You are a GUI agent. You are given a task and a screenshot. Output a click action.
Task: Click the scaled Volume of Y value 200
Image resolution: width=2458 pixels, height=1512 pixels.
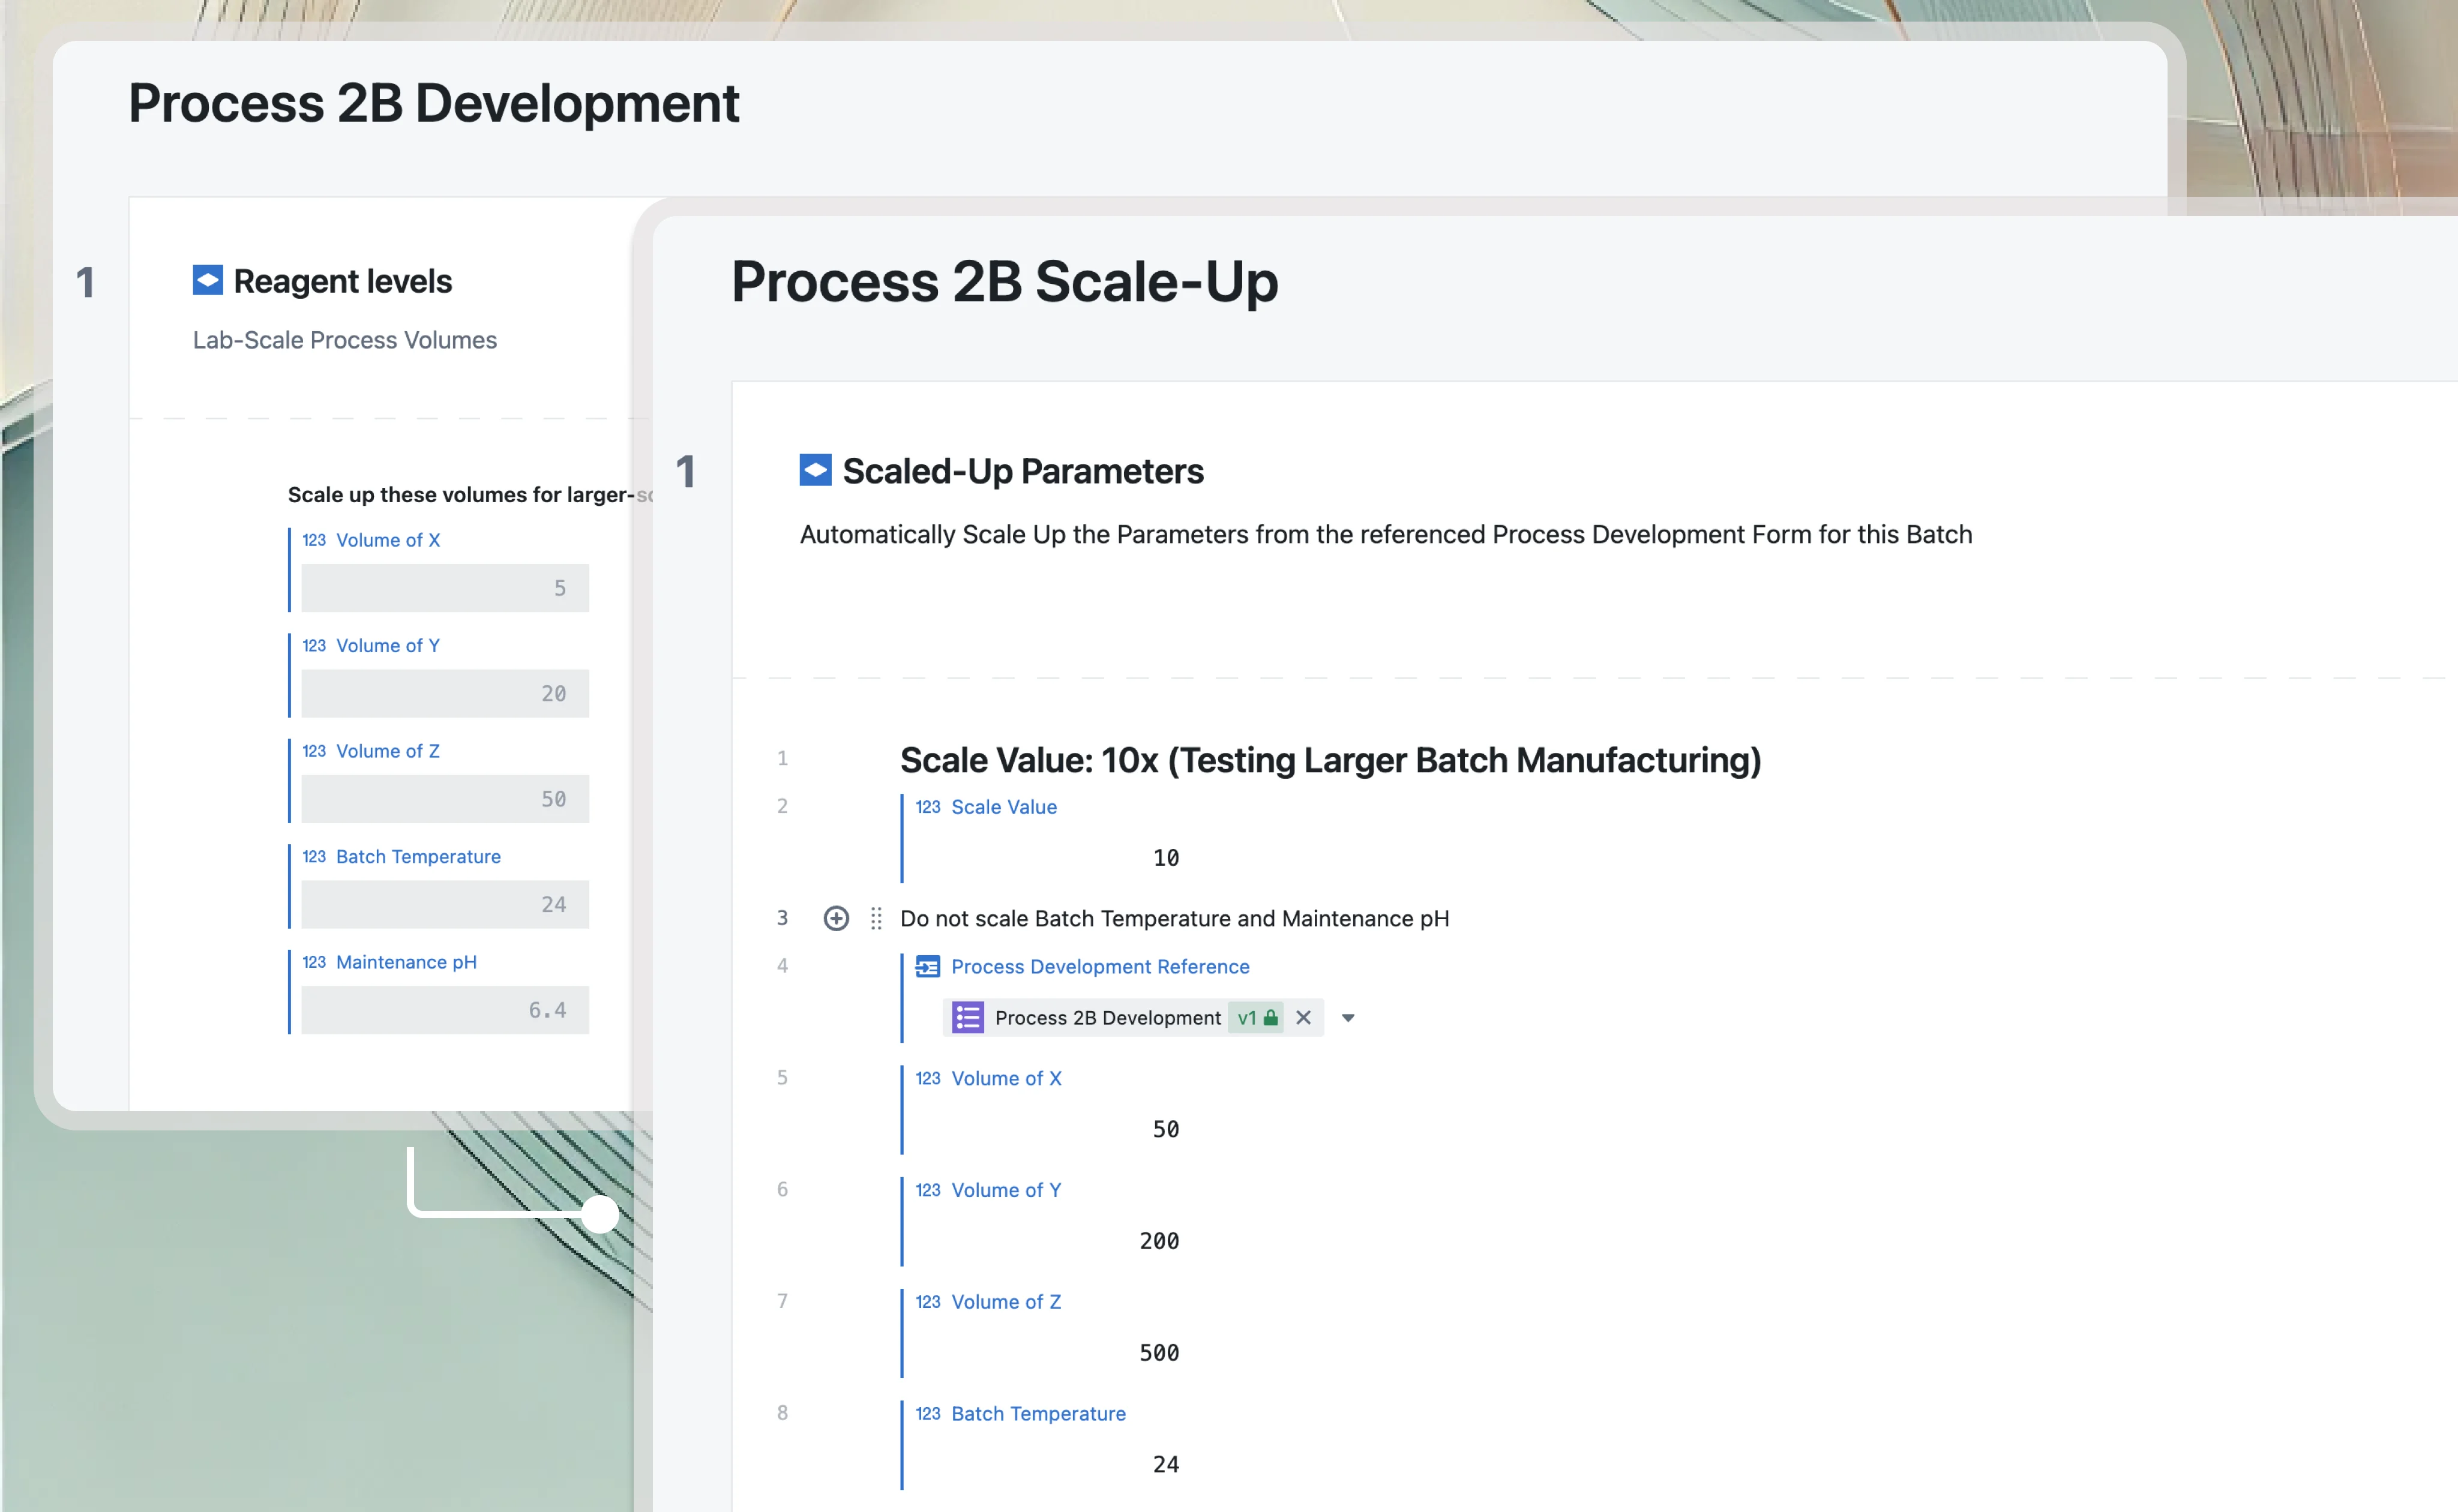click(1160, 1241)
